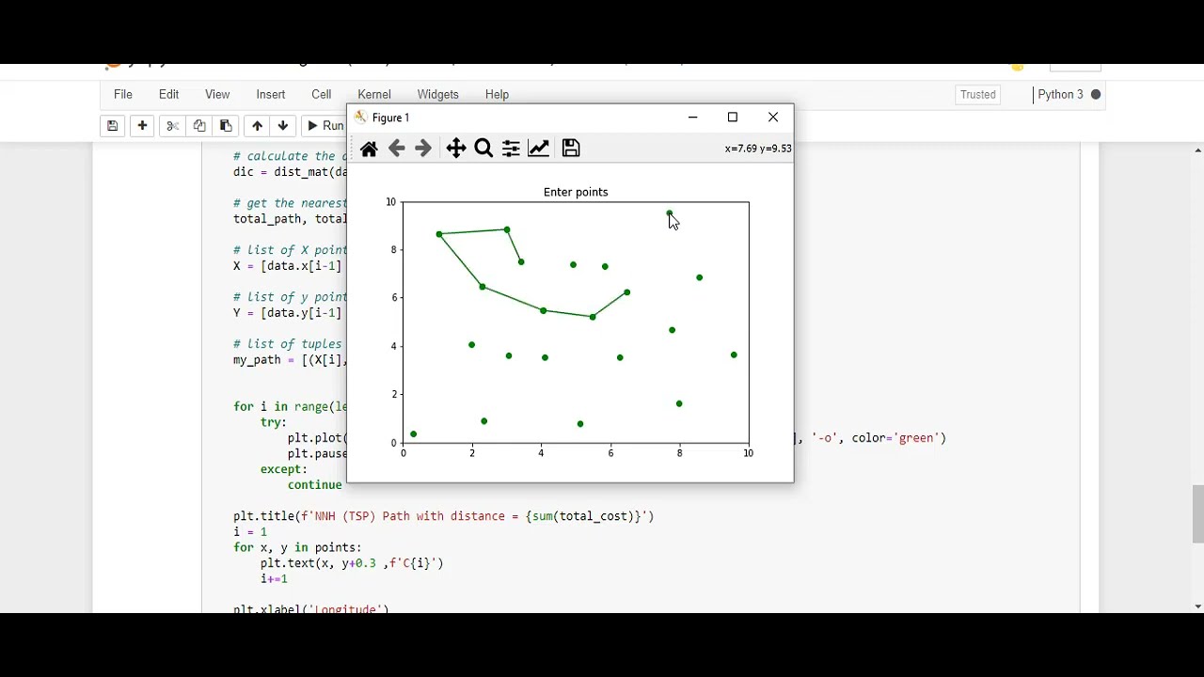The width and height of the screenshot is (1204, 677).
Task: Open the Kernel menu
Action: coord(374,94)
